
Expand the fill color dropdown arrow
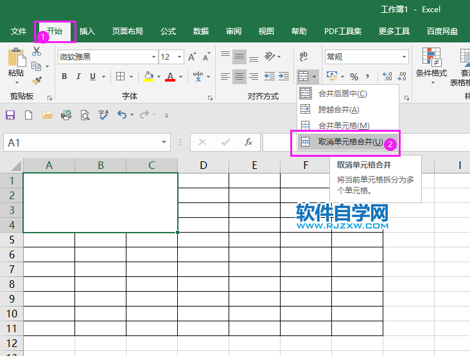159,76
